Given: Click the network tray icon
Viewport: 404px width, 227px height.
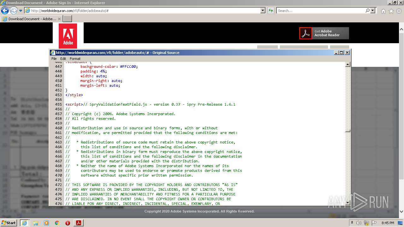Looking at the screenshot, I should coord(367,223).
